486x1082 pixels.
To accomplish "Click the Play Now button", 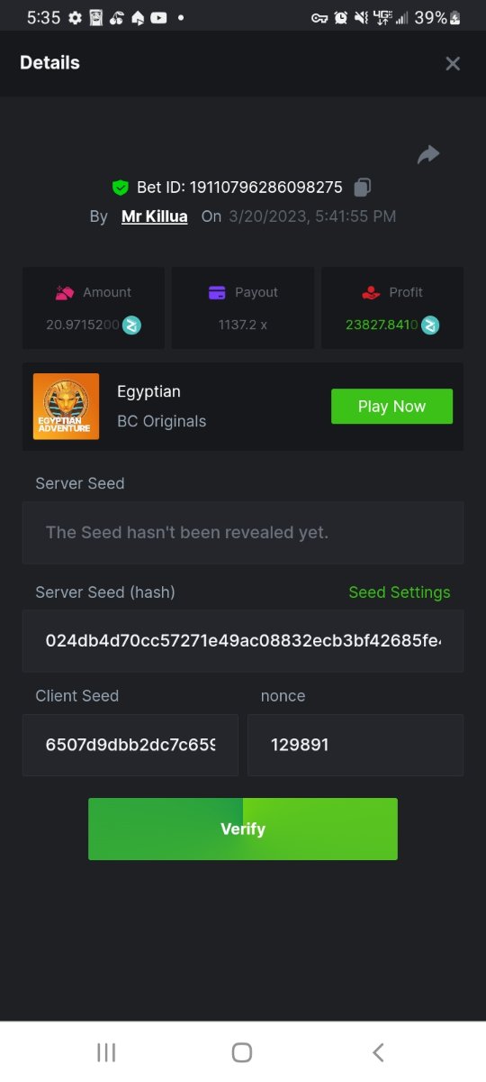I will coord(391,407).
